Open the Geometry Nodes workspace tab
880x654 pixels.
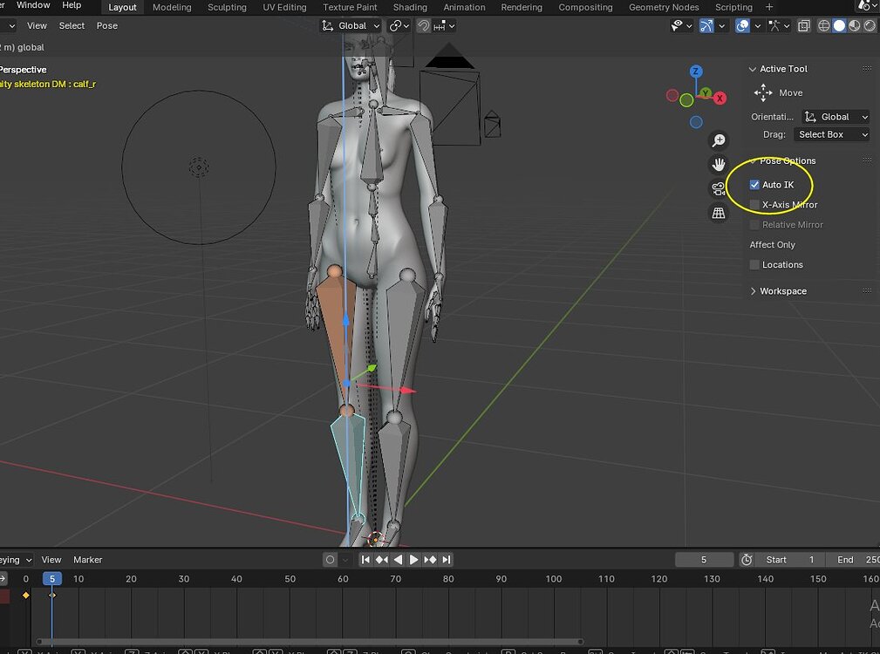tap(664, 7)
